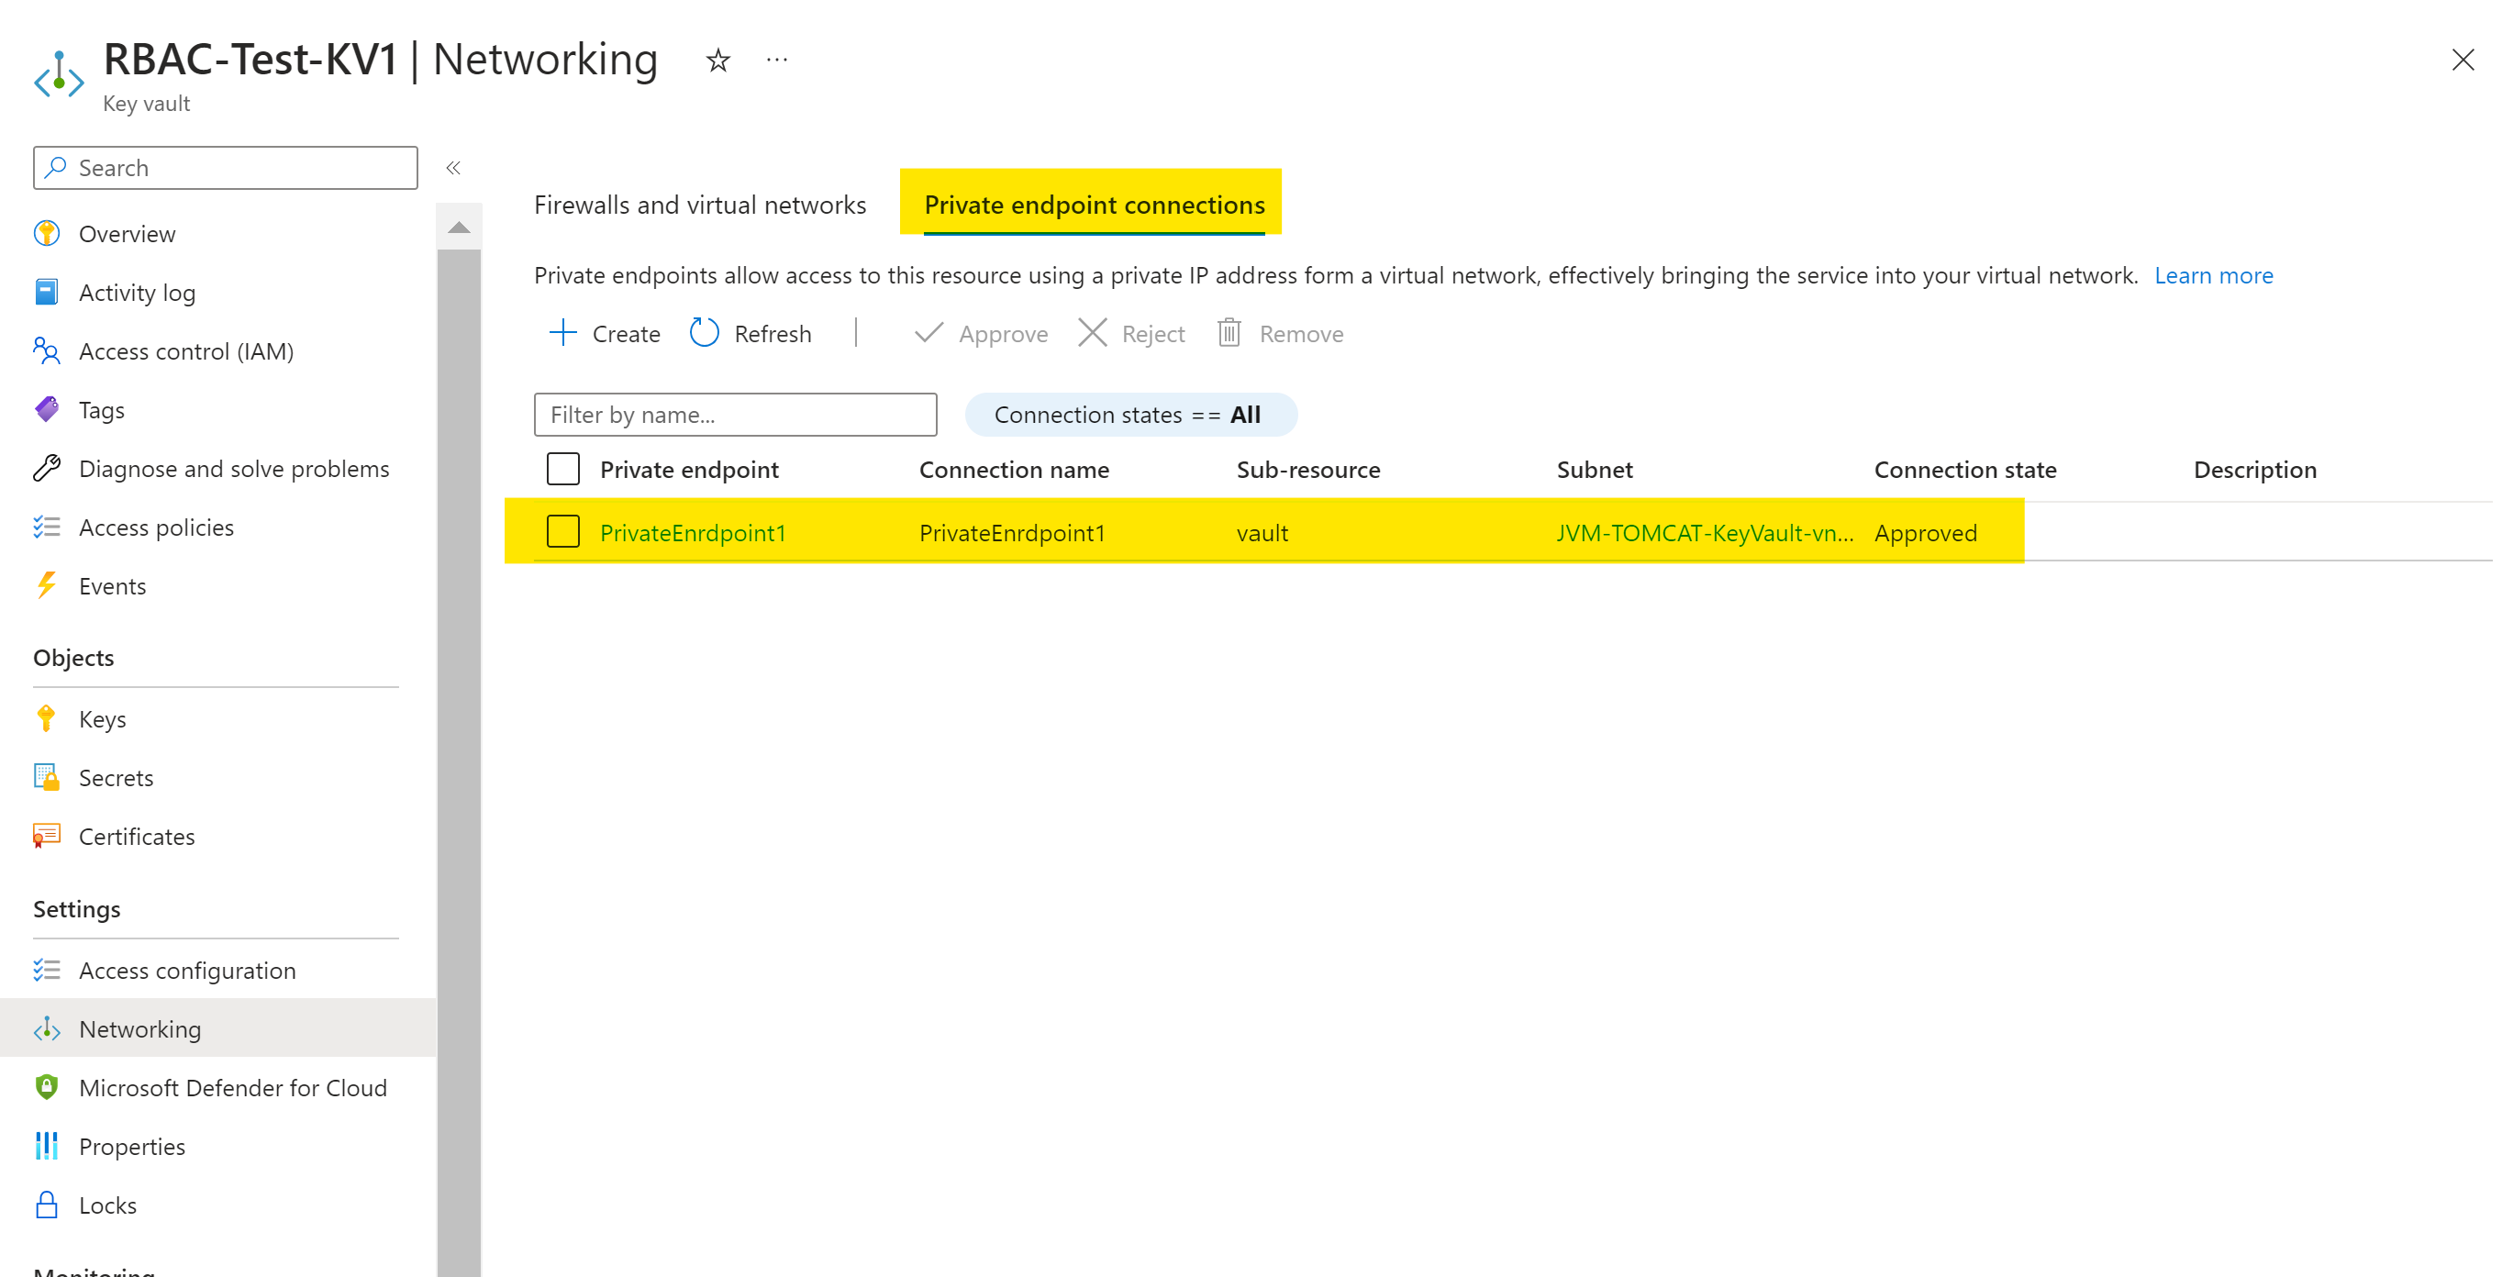2502x1277 pixels.
Task: Open the more options ellipsis in the header
Action: point(777,61)
